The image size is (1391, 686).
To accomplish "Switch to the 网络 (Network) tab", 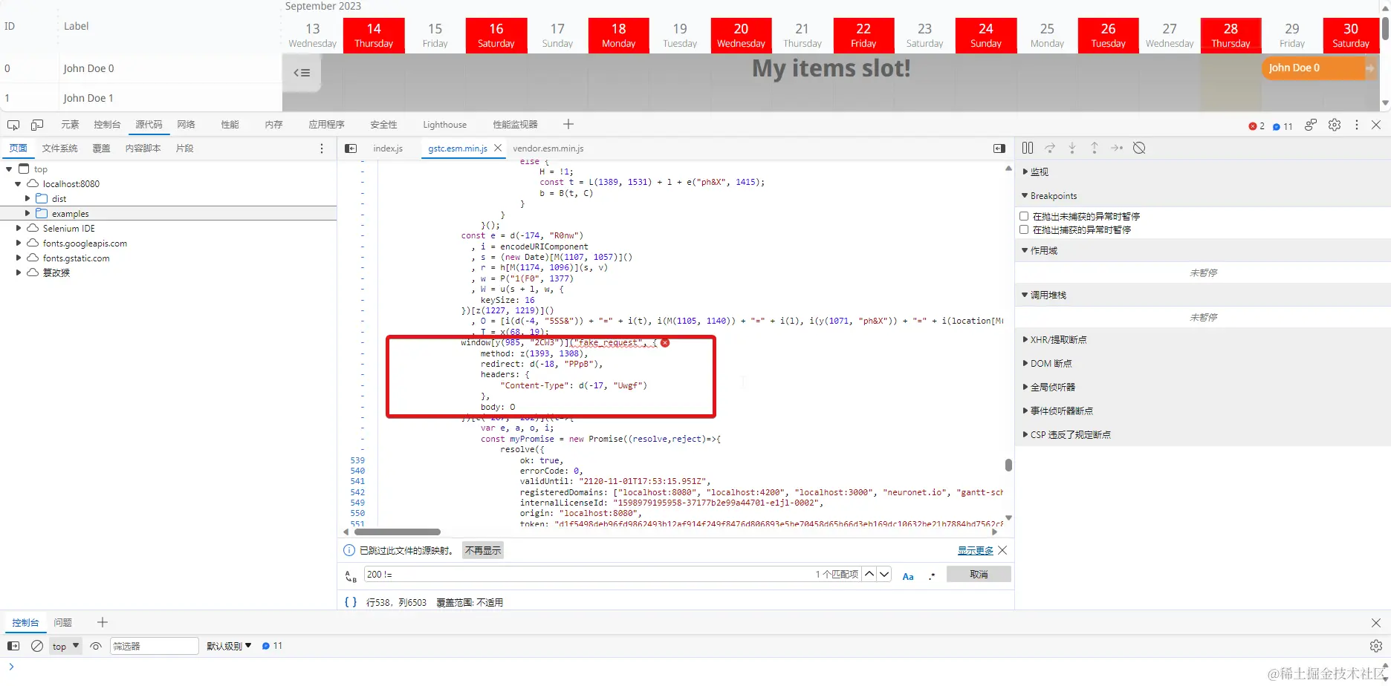I will pyautogui.click(x=186, y=125).
